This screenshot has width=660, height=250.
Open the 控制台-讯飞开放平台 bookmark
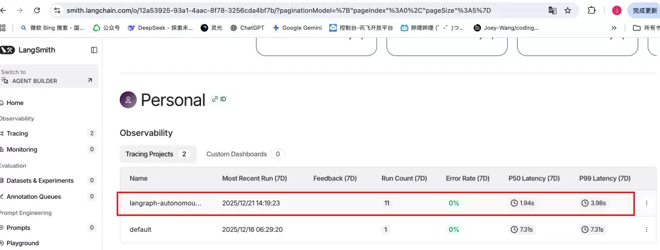(x=361, y=27)
